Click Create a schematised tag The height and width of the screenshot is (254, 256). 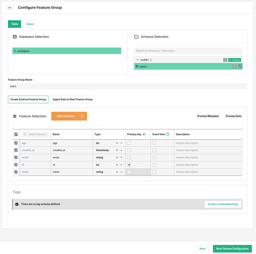223,204
